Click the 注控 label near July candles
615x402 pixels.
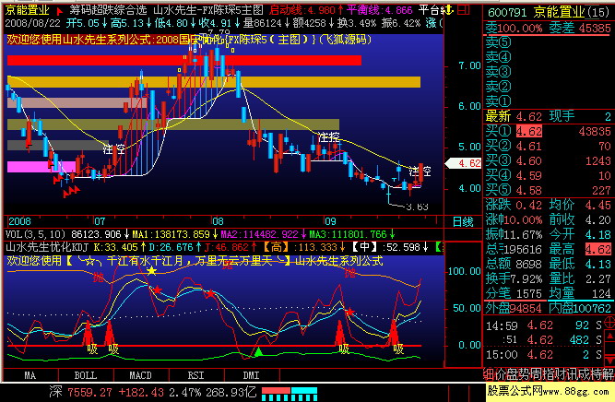(x=114, y=149)
